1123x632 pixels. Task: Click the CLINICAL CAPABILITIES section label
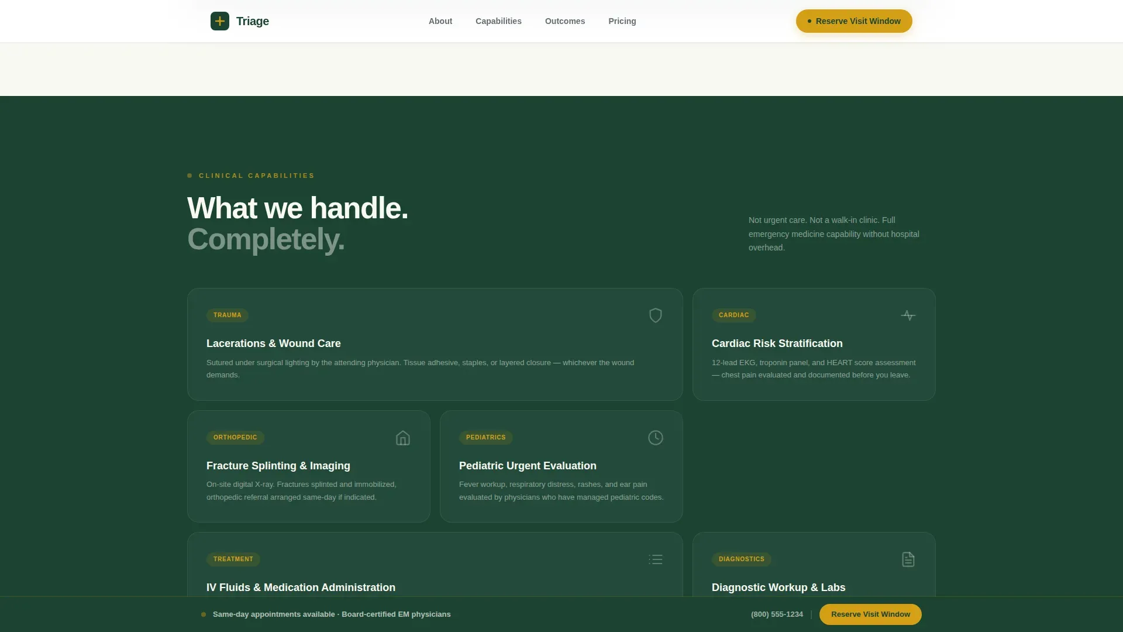(x=257, y=176)
